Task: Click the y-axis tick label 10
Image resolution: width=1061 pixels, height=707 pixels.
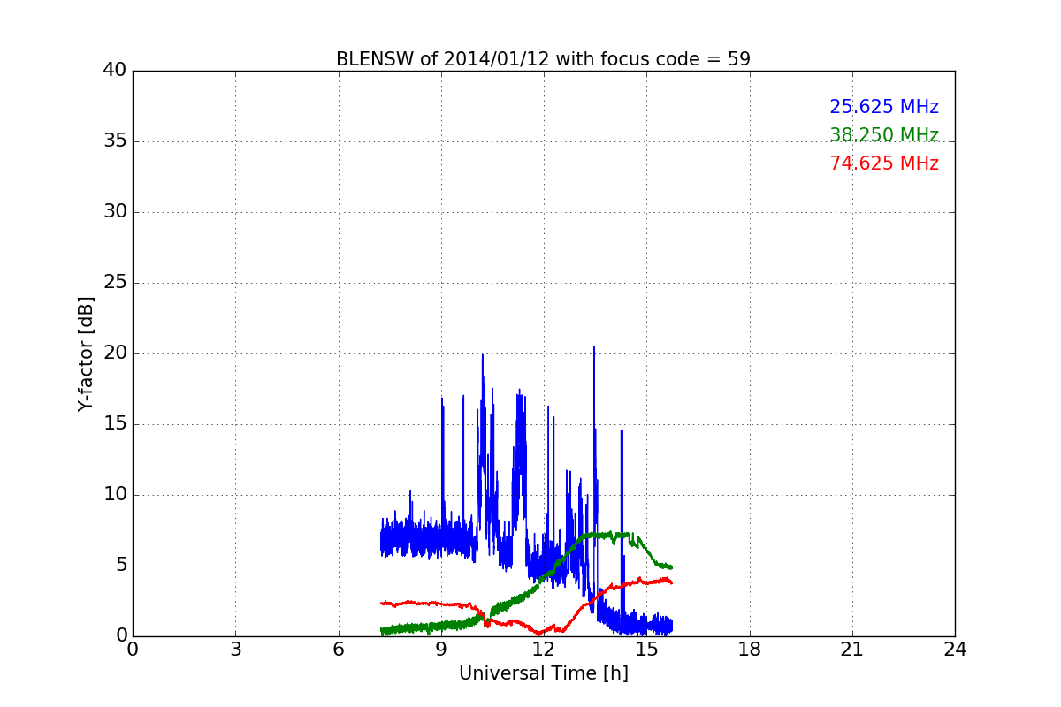Action: [115, 495]
